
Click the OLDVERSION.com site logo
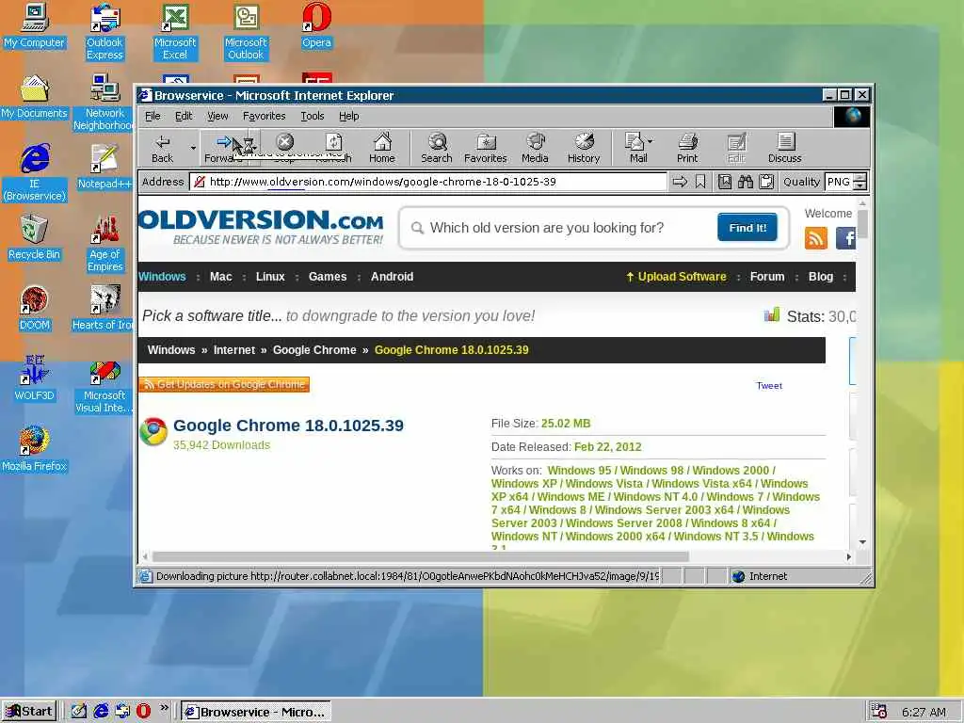[262, 226]
